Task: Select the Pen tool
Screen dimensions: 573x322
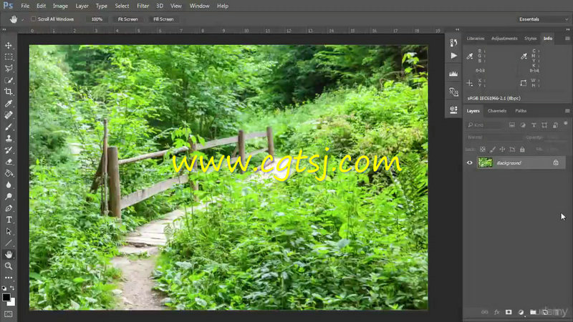Action: click(9, 208)
